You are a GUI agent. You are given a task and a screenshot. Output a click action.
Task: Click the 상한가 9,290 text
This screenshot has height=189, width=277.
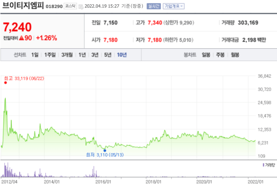point(179,23)
